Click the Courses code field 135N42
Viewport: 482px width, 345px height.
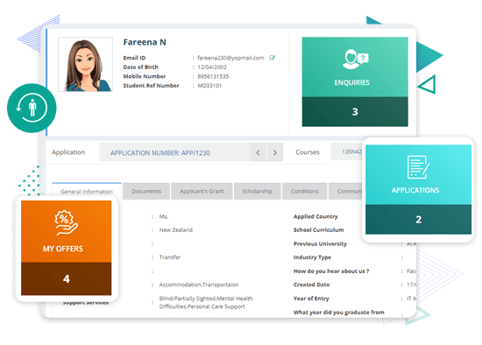347,151
